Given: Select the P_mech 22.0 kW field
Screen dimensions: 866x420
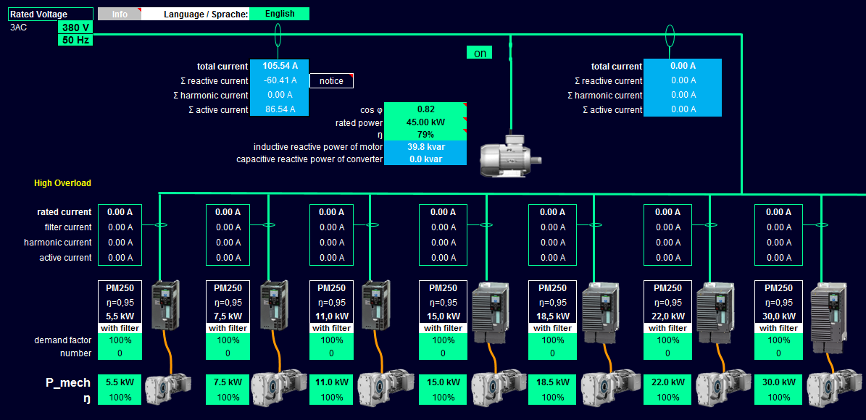Looking at the screenshot, I should (667, 382).
